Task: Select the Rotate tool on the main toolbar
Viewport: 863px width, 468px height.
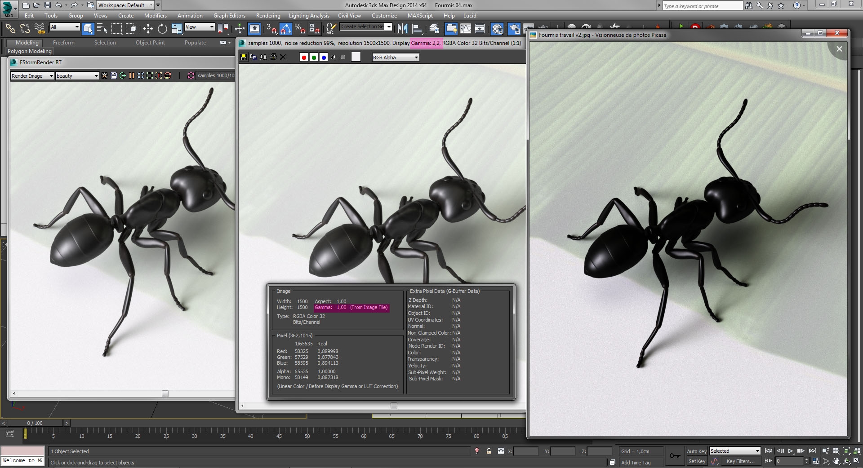Action: pyautogui.click(x=162, y=29)
